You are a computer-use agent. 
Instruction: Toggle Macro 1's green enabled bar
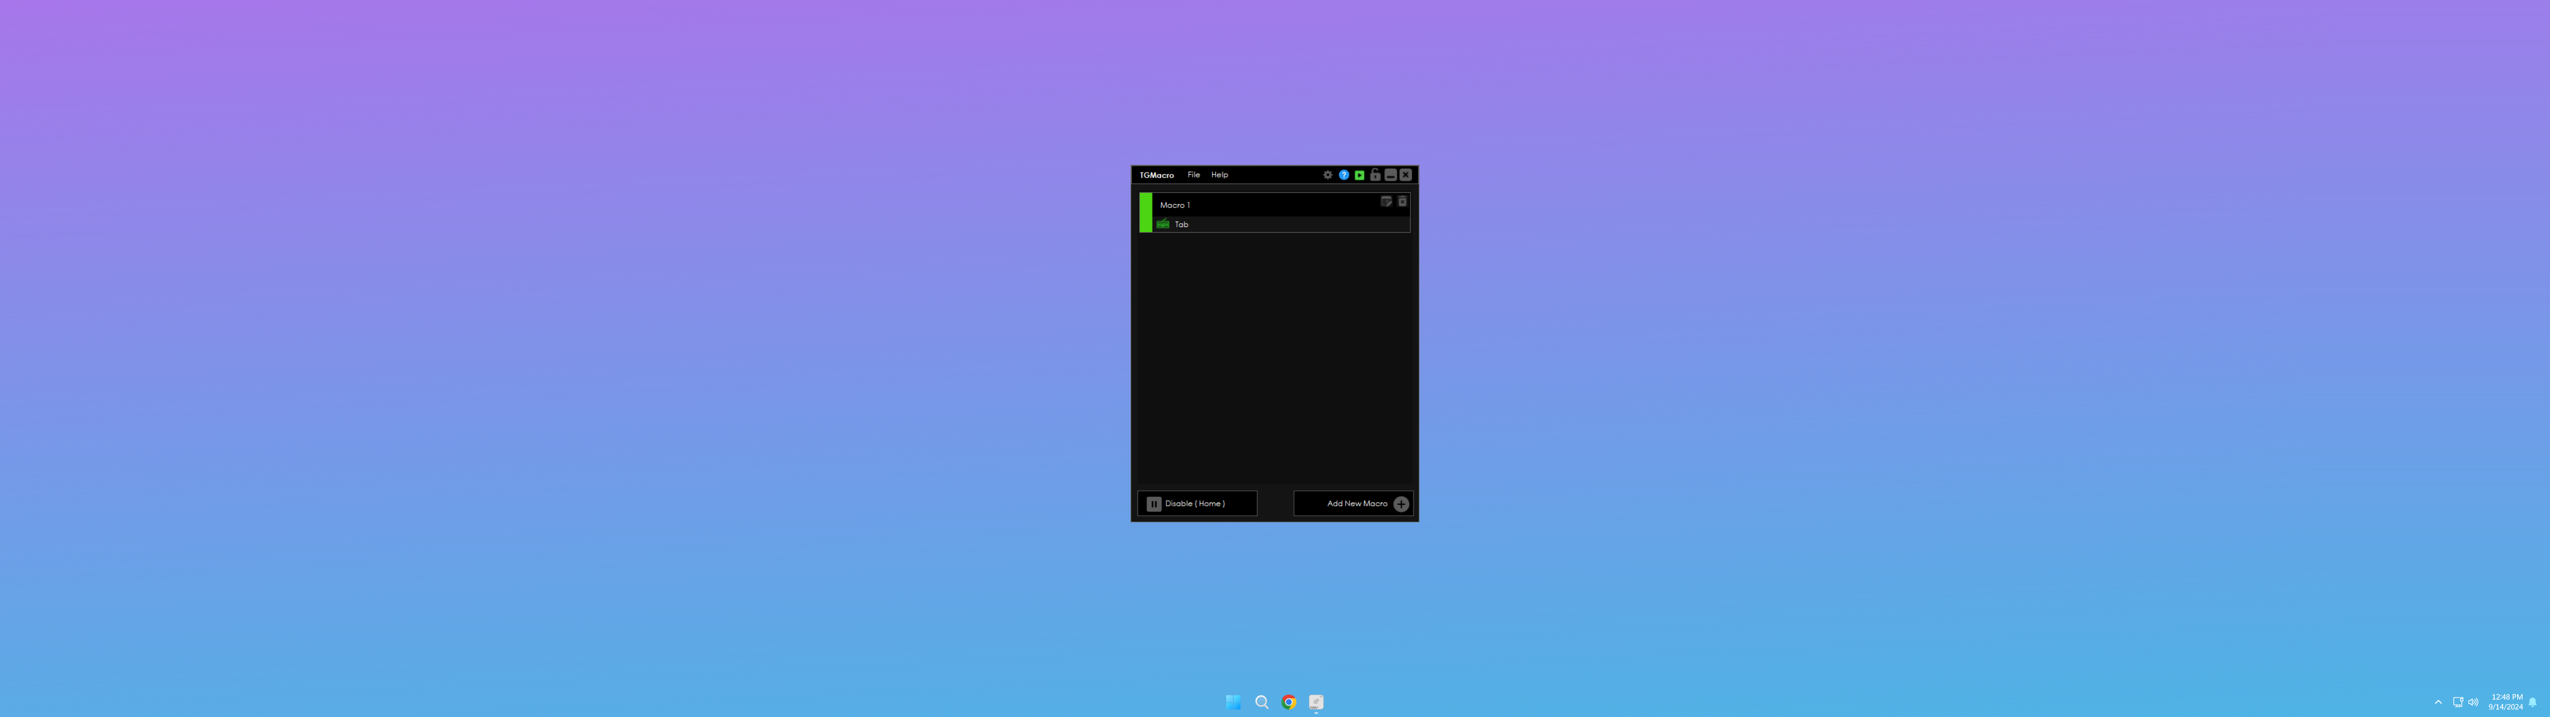[1146, 213]
